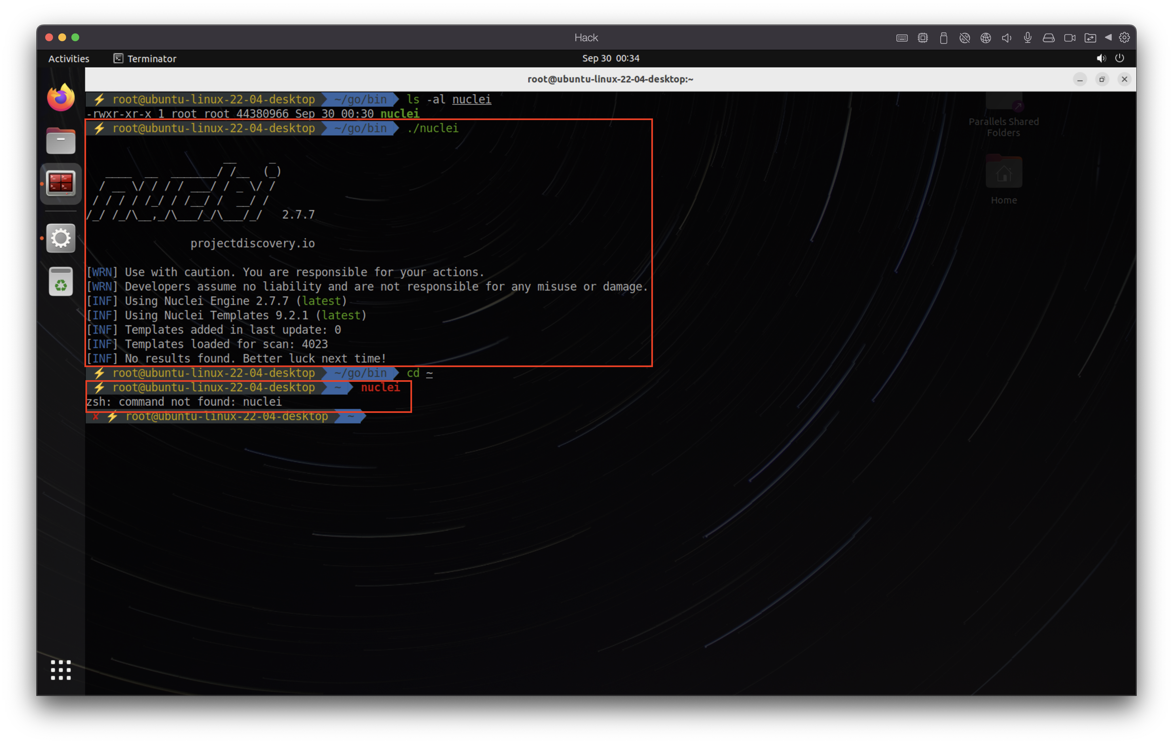The height and width of the screenshot is (744, 1173).
Task: Click the './nuclei' command text
Action: tap(433, 128)
